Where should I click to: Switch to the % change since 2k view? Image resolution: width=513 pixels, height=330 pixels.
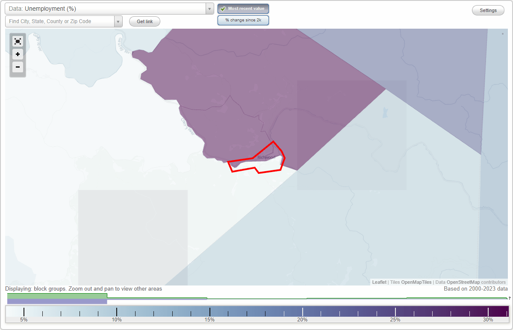coord(243,20)
